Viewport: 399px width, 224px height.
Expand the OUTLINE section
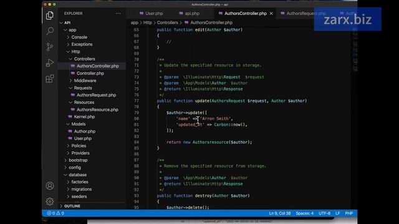(72, 206)
